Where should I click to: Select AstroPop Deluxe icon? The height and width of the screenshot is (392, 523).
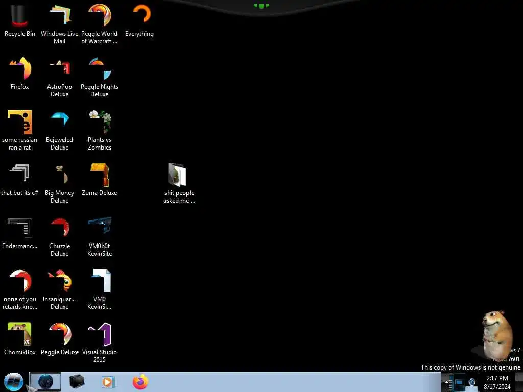[59, 78]
